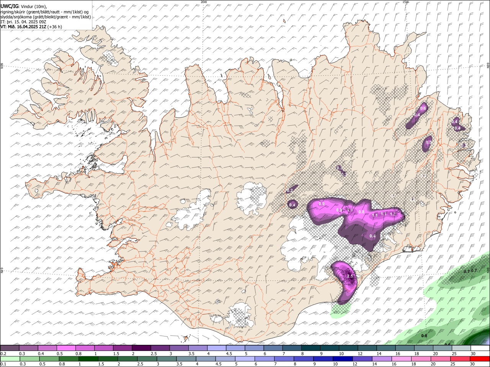Select the darkest purple swatch at 2, upper legend
Viewport: 490px width, 367px height.
pyautogui.click(x=141, y=348)
